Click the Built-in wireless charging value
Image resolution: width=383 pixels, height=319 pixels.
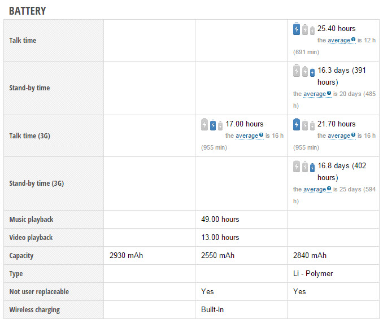212,309
